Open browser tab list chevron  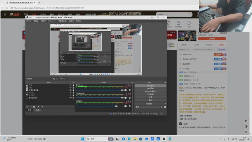pos(3,3)
